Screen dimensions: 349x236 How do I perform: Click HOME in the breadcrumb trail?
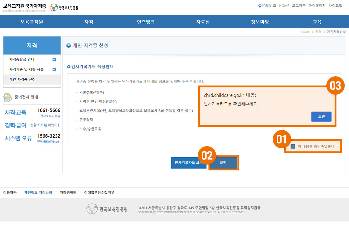pos(305,32)
